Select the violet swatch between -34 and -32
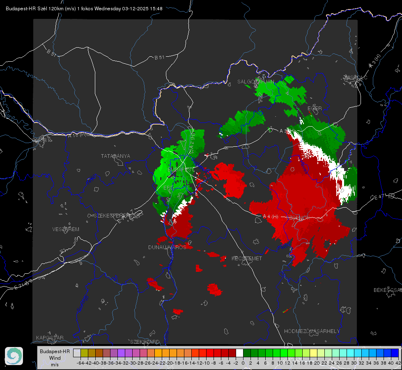 coord(121,353)
